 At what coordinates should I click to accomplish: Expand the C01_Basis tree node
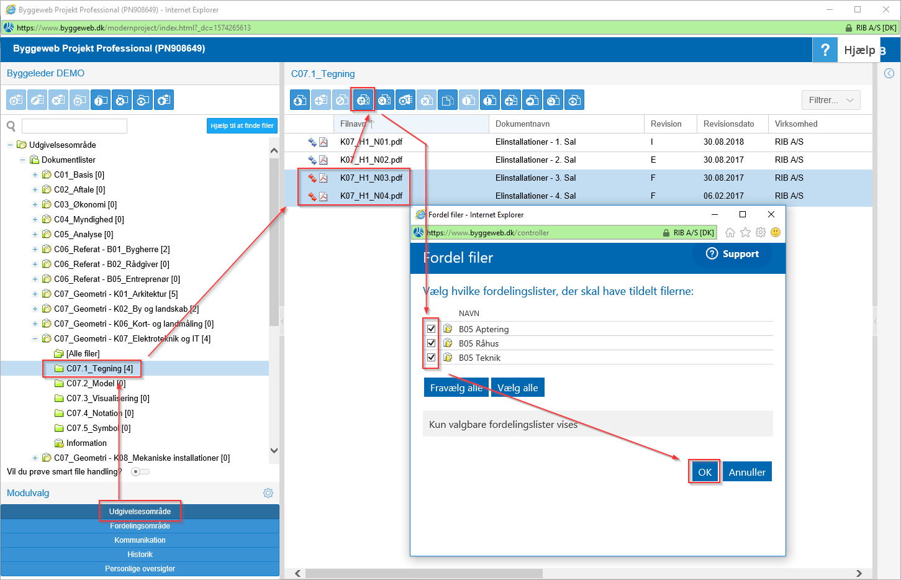tap(35, 174)
